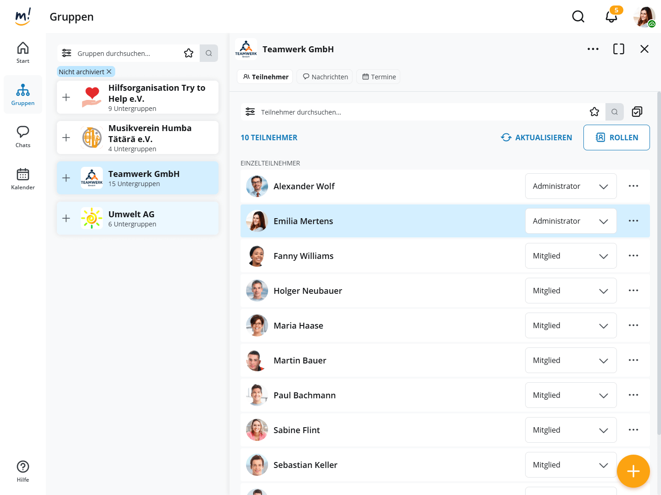Switch to the Termine tab
Image resolution: width=661 pixels, height=495 pixels.
coord(378,77)
